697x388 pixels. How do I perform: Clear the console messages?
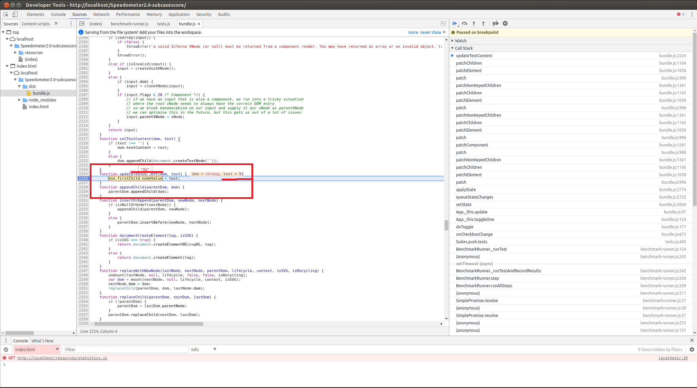(6, 349)
